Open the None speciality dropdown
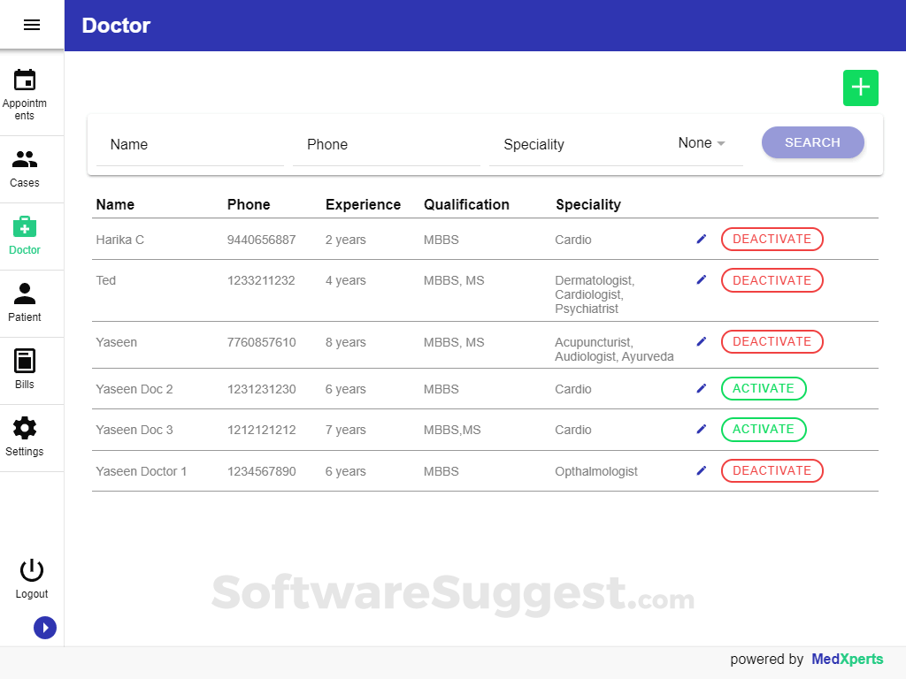906x679 pixels. (702, 142)
